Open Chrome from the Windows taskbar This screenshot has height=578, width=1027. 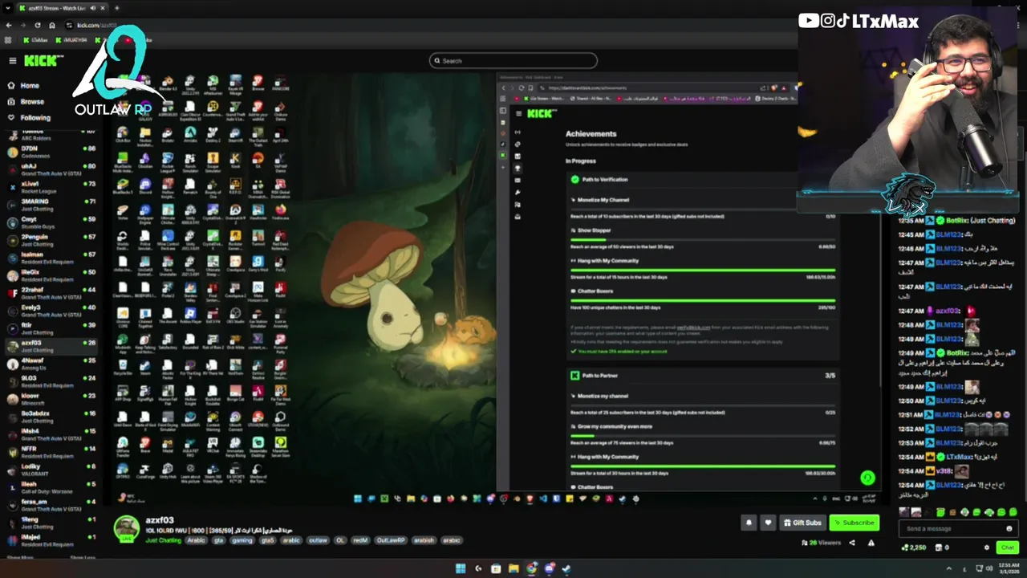[531, 568]
